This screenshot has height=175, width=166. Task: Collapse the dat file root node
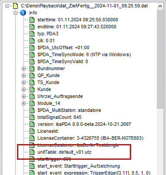(7, 6)
